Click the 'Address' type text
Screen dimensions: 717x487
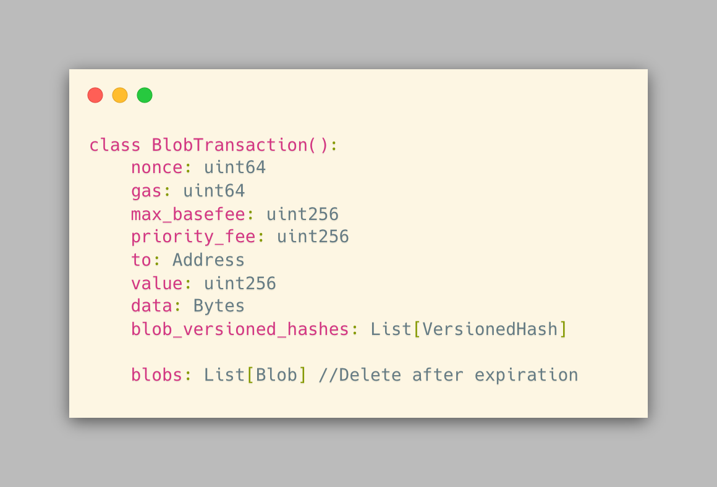pyautogui.click(x=208, y=260)
